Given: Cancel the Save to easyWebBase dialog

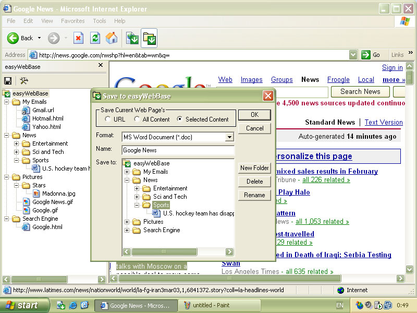Looking at the screenshot, I should (x=254, y=128).
